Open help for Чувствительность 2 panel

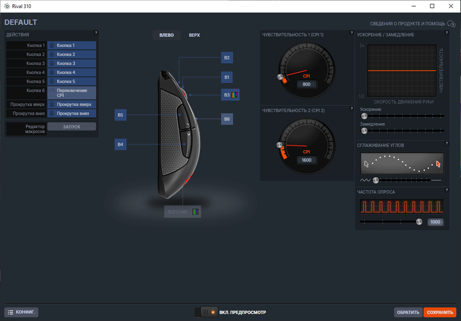[352, 108]
